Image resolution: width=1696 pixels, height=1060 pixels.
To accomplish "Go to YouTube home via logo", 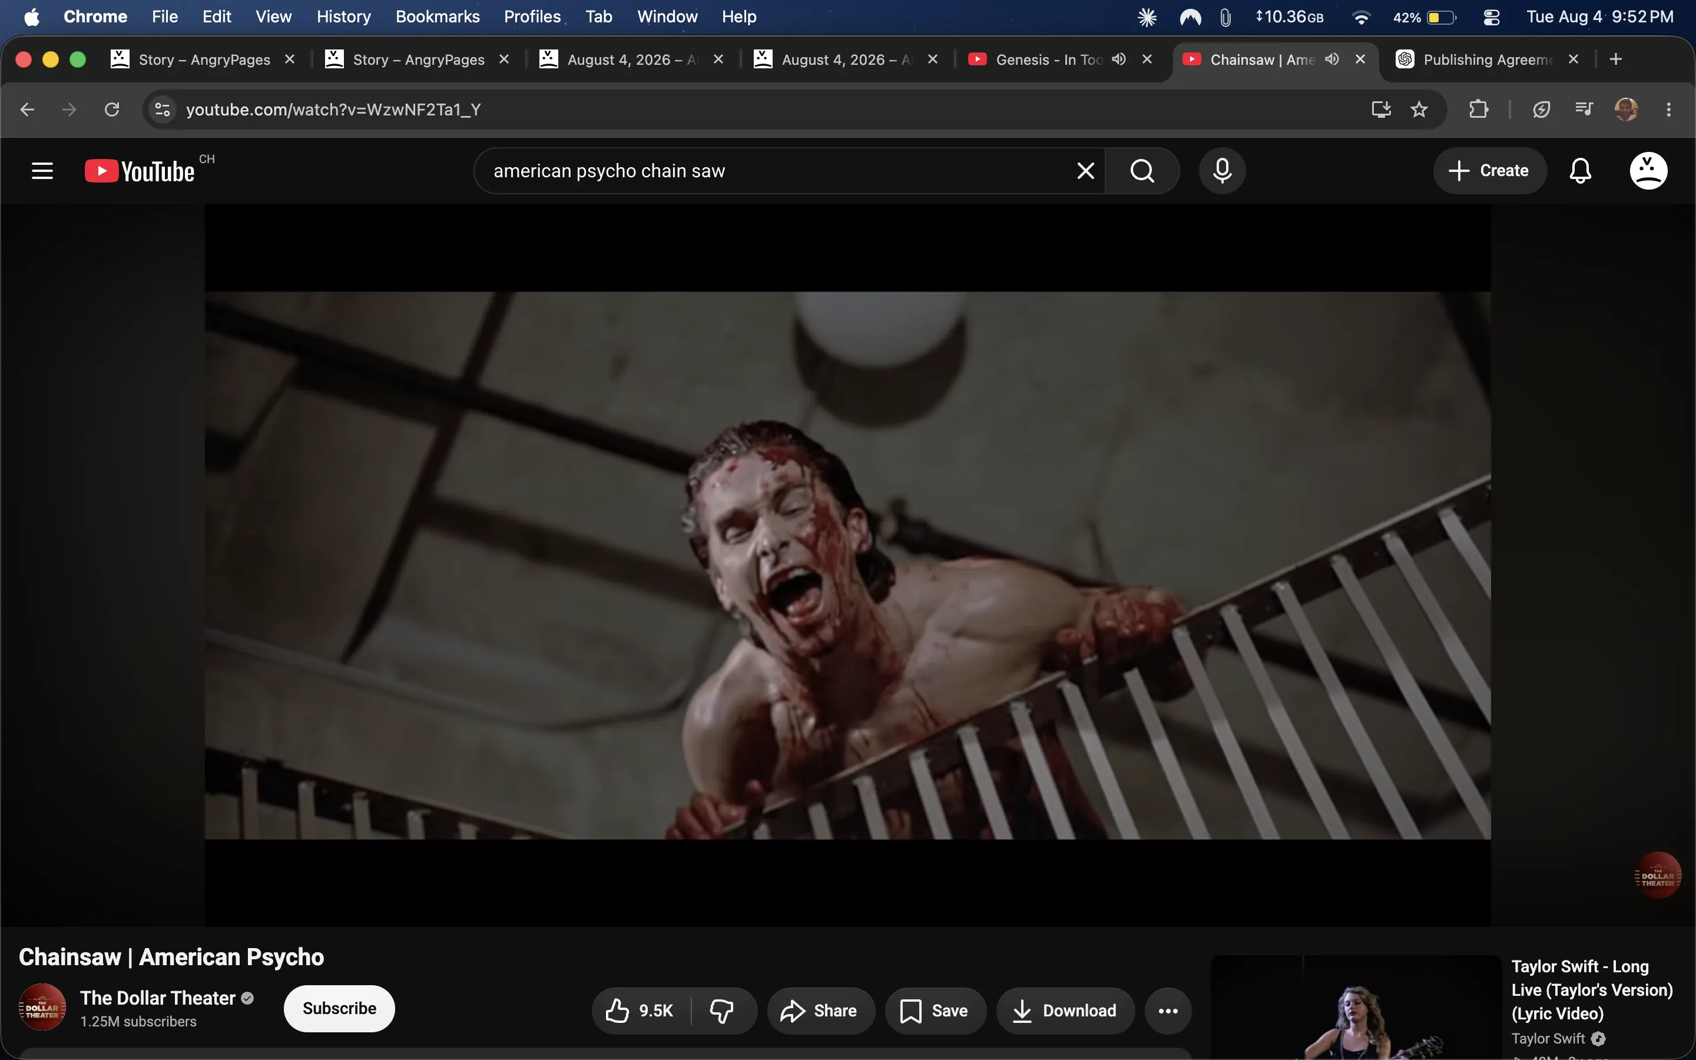I will pyautogui.click(x=140, y=171).
